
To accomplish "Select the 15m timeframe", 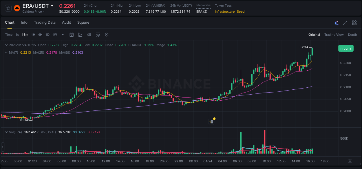I will [25, 35].
